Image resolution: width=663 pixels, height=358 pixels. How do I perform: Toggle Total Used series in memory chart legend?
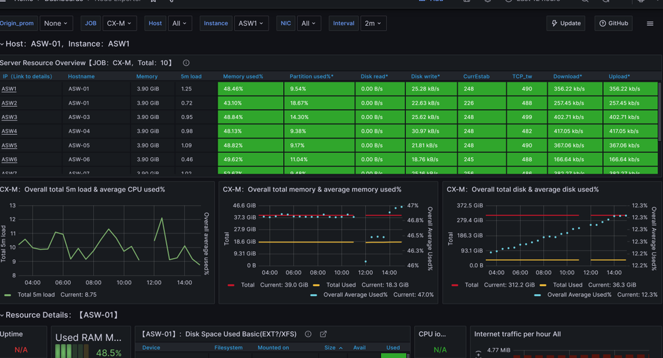click(341, 285)
